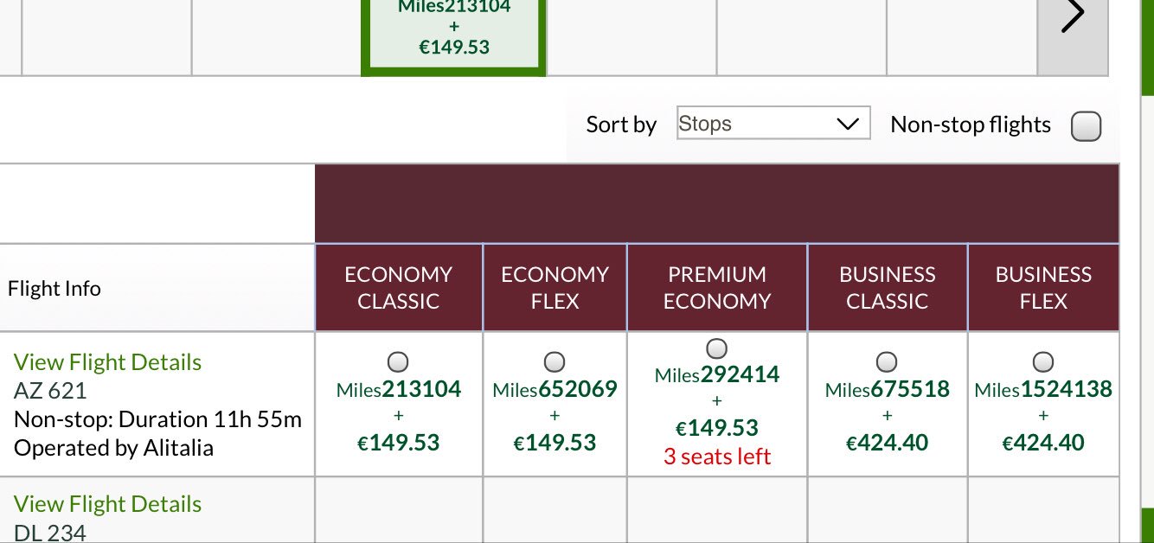Open the Sort by dropdown
The width and height of the screenshot is (1154, 543).
point(773,124)
